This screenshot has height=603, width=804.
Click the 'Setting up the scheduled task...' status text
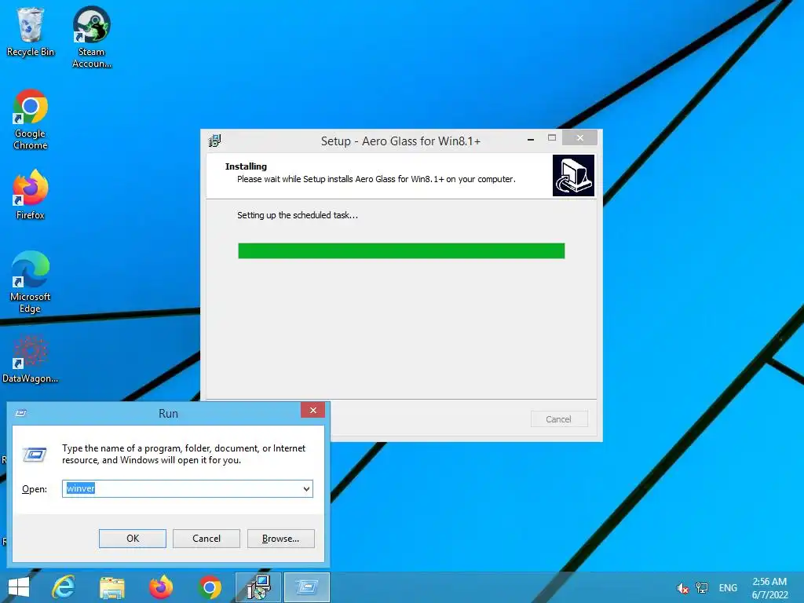[298, 215]
